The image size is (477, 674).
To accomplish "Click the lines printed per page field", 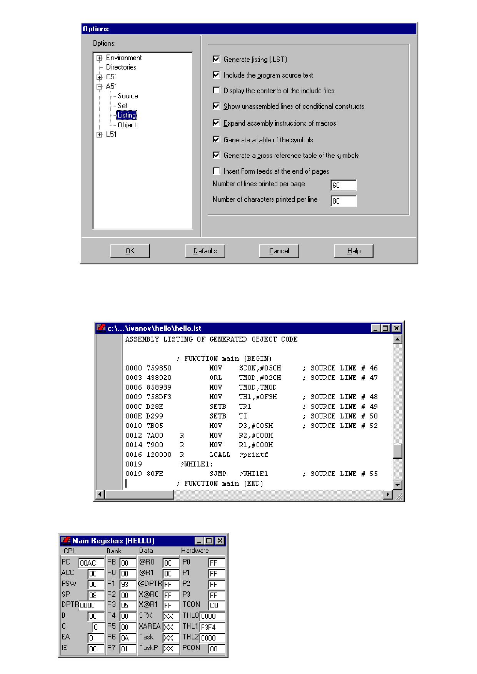I will tap(344, 185).
